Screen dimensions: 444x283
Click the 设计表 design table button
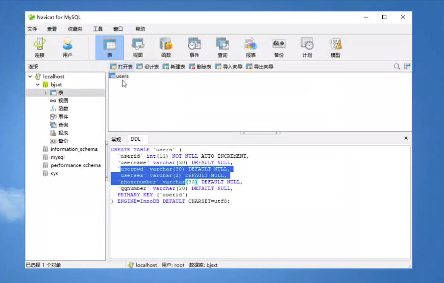(148, 67)
